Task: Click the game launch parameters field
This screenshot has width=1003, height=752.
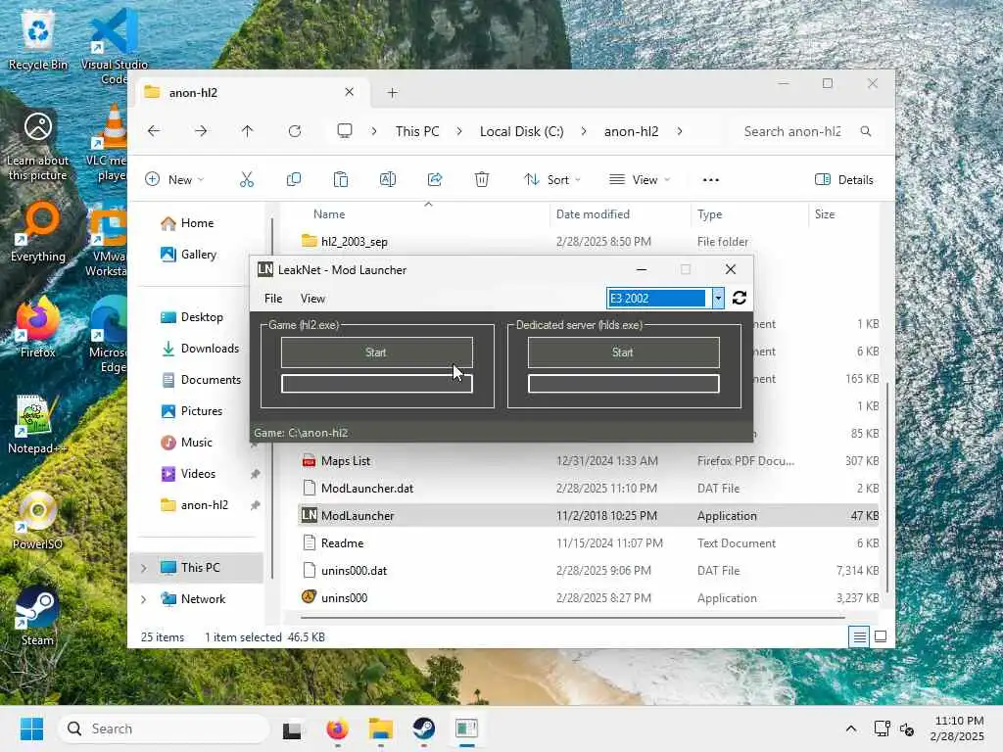Action: point(377,384)
